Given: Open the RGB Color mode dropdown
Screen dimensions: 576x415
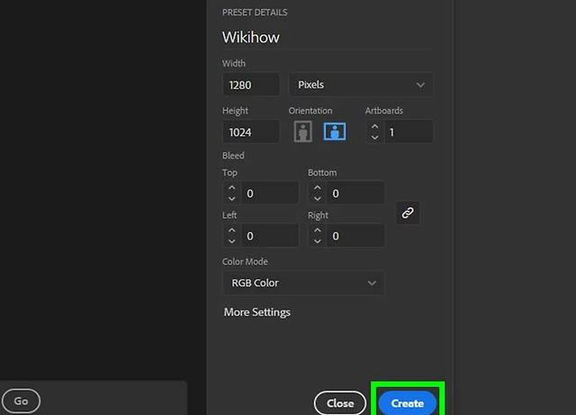Looking at the screenshot, I should [303, 283].
